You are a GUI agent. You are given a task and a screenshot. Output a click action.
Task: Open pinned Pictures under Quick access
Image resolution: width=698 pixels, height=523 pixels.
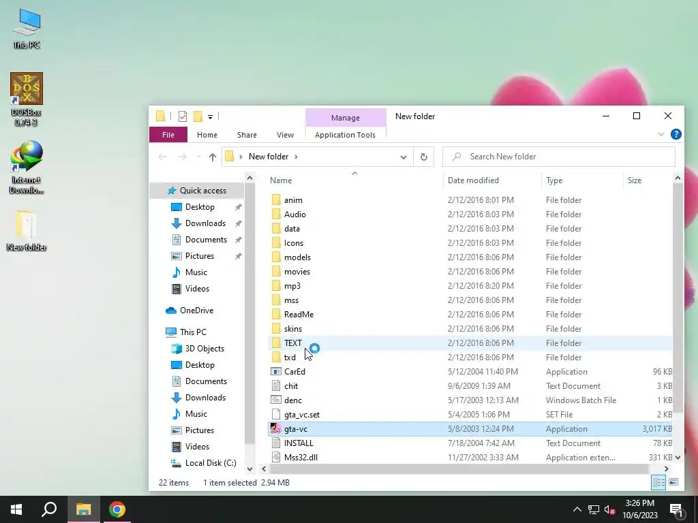point(200,256)
